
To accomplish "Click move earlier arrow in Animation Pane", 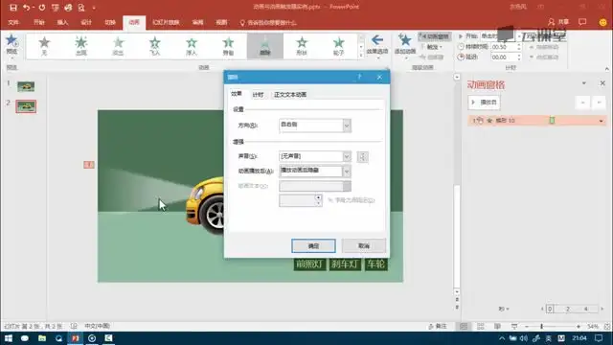I will coord(583,103).
